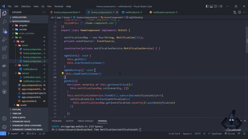Switch to PROBLEMS panel tab
This screenshot has height=139, width=248.
57,121
